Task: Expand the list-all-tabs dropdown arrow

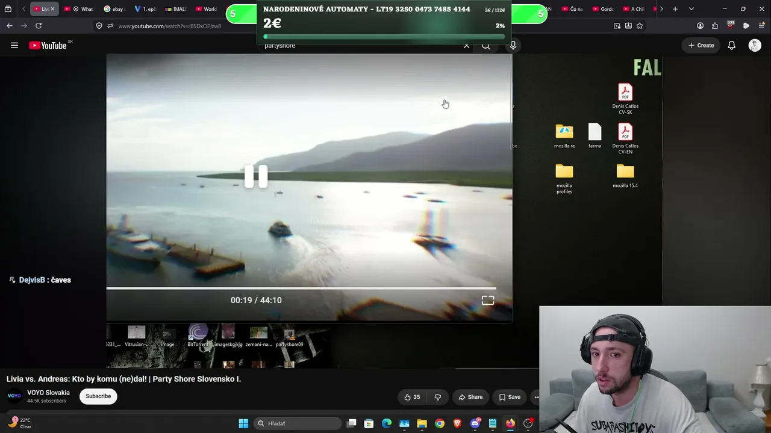Action: pyautogui.click(x=691, y=9)
